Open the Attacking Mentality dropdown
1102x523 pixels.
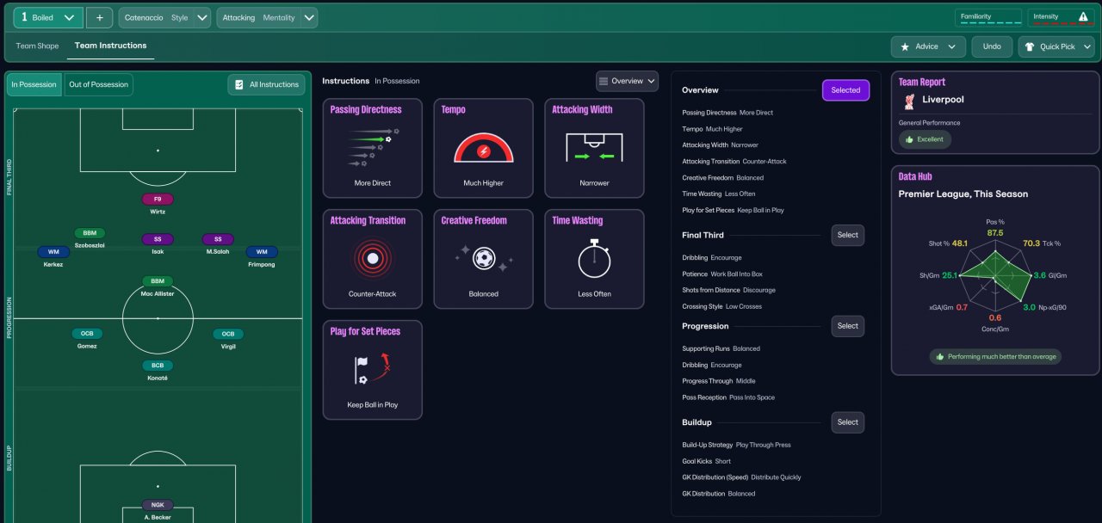267,17
